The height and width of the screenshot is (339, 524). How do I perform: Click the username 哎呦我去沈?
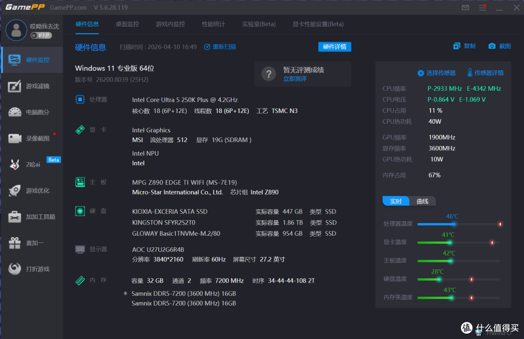(x=45, y=26)
